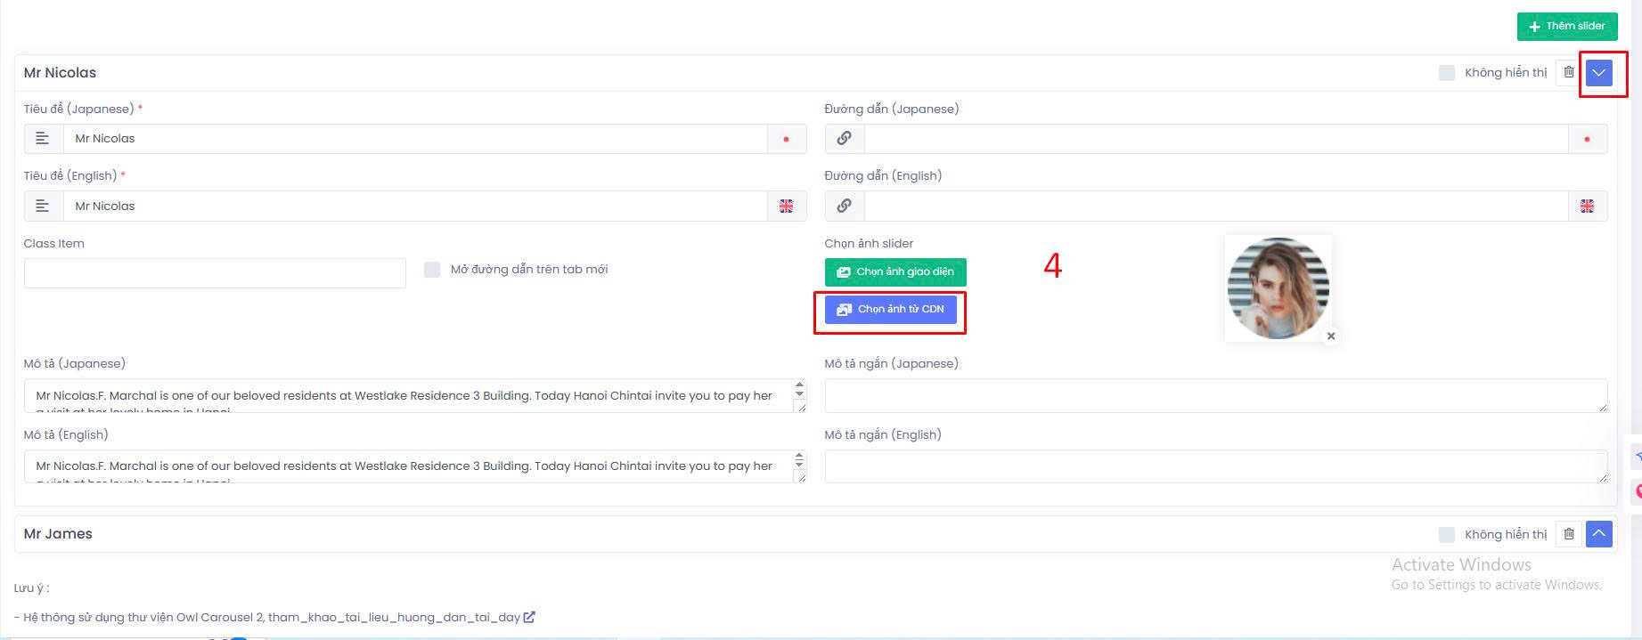Click the Japan flag icon in Tiêu đề (Japanese)
The image size is (1642, 640).
click(786, 140)
